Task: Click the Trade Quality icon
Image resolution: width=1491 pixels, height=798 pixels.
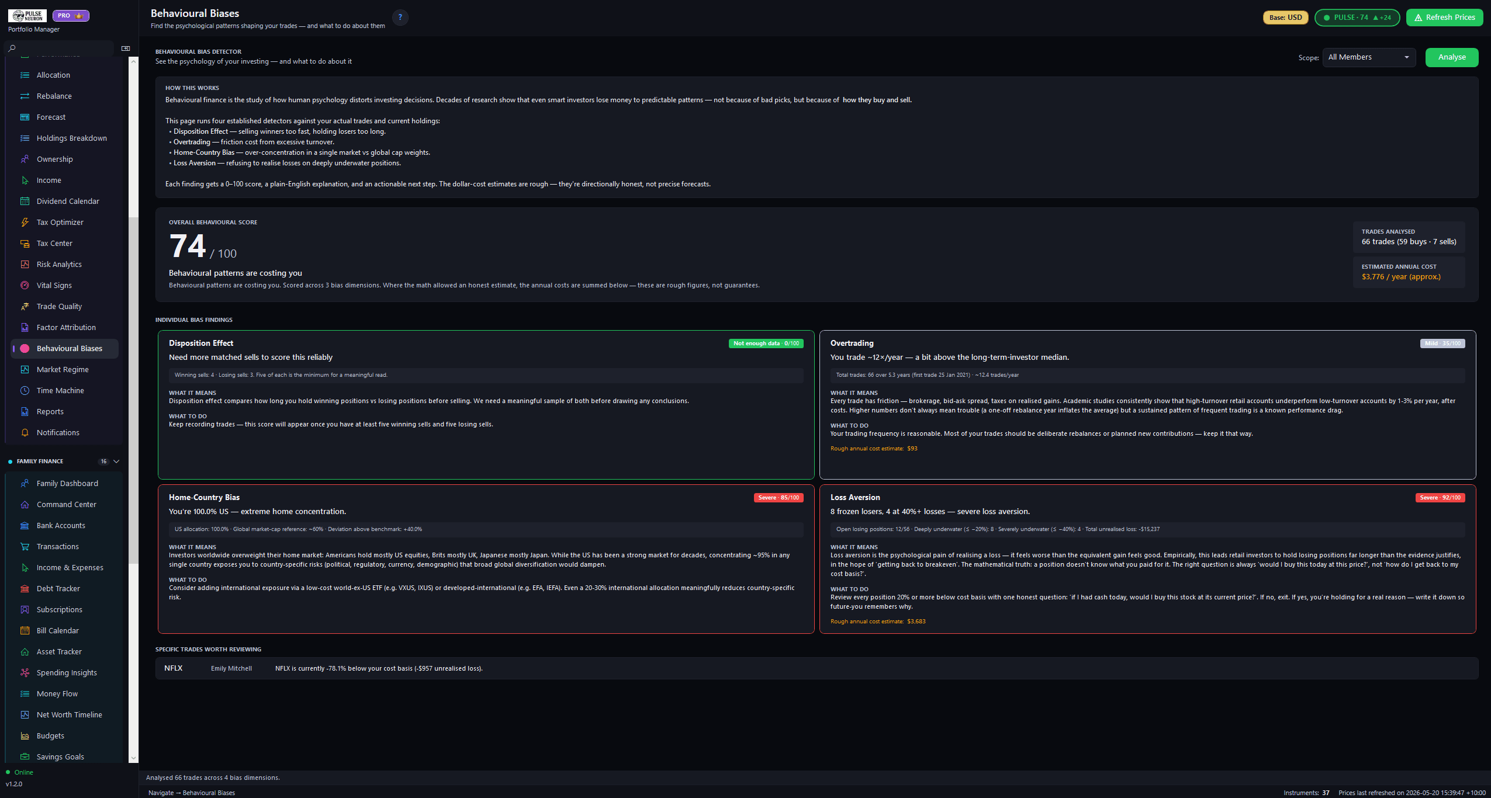Action: (25, 306)
